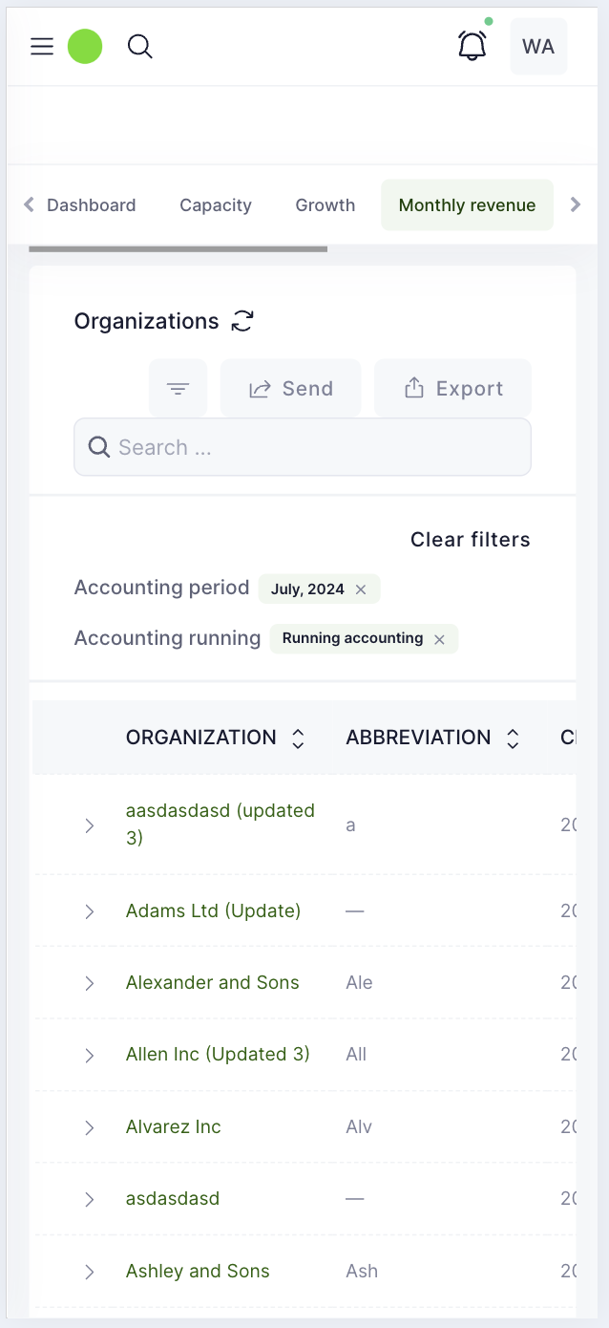The image size is (609, 1328).
Task: Open the hamburger navigation menu
Action: pos(42,47)
